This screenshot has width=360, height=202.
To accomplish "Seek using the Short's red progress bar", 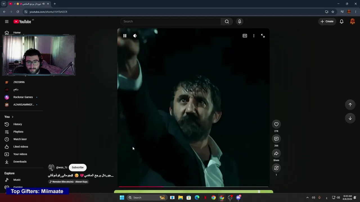I will point(193,187).
